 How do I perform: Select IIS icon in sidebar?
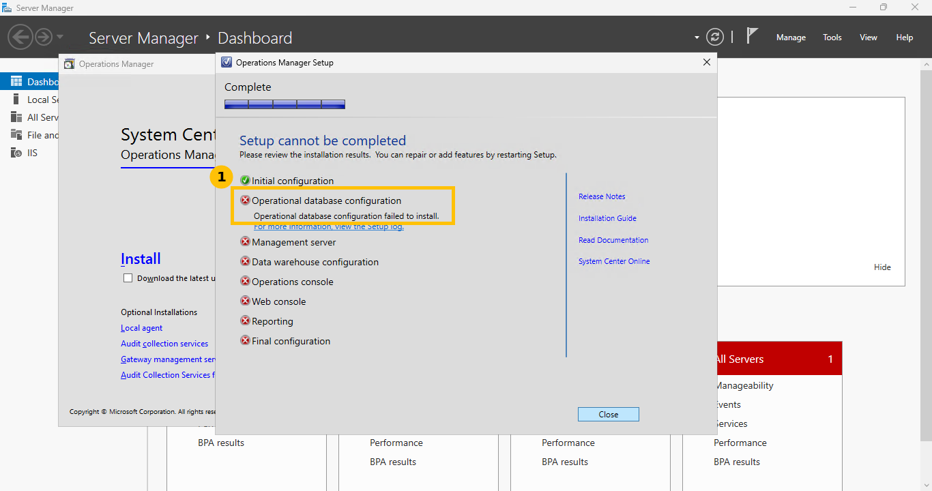(16, 152)
